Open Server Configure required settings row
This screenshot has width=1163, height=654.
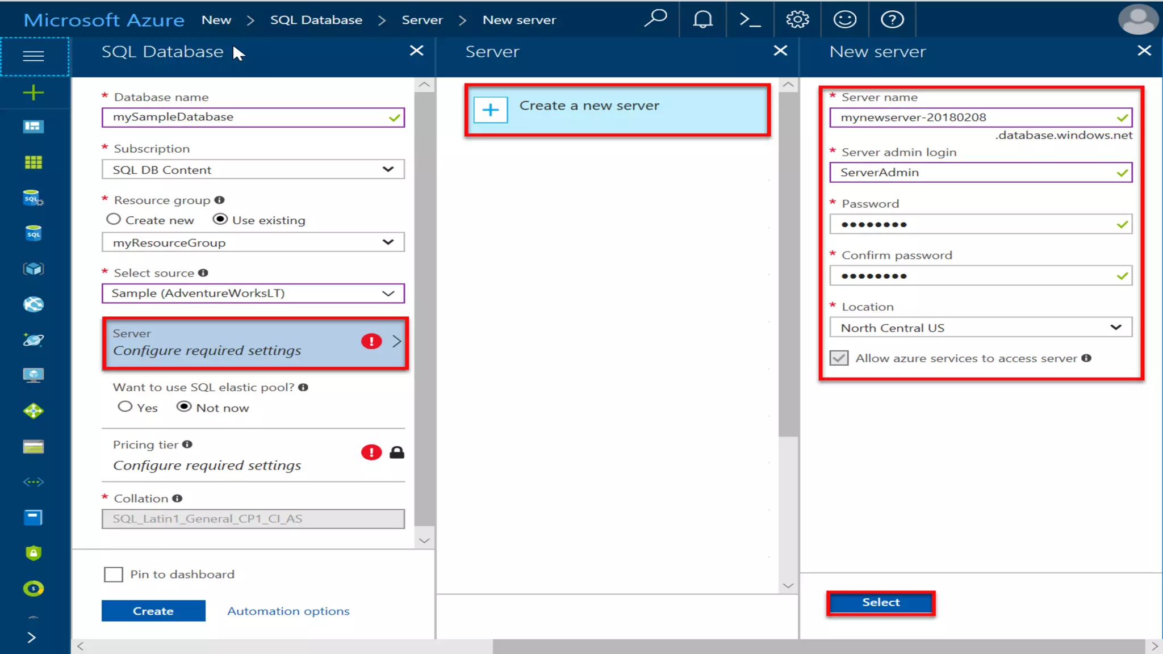[x=255, y=343]
